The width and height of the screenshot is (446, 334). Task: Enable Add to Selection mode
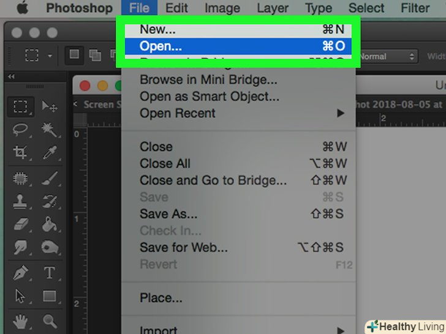[94, 55]
